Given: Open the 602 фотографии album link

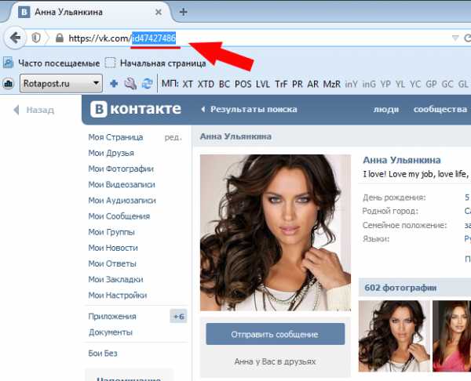Looking at the screenshot, I should (400, 288).
